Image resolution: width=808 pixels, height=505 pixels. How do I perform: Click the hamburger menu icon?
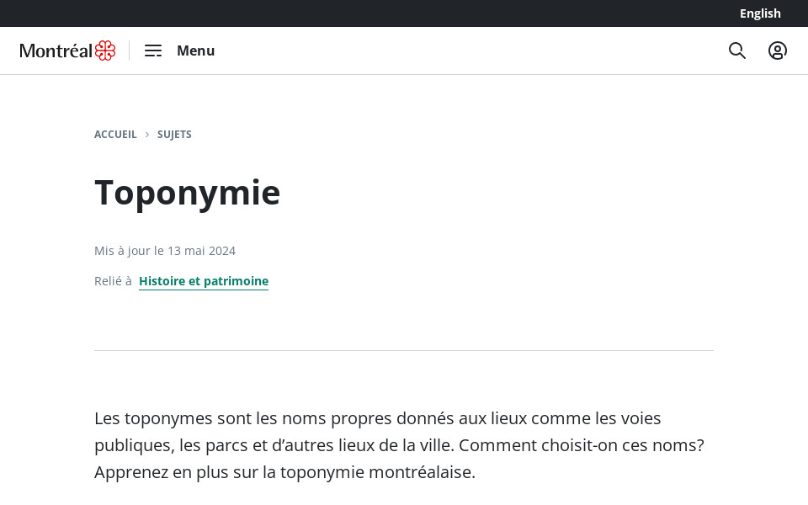(x=153, y=50)
